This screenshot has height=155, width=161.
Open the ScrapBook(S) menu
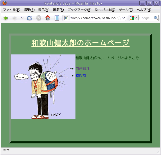click(105, 10)
